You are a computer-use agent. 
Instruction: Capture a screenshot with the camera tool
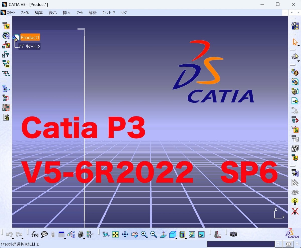pos(233,234)
